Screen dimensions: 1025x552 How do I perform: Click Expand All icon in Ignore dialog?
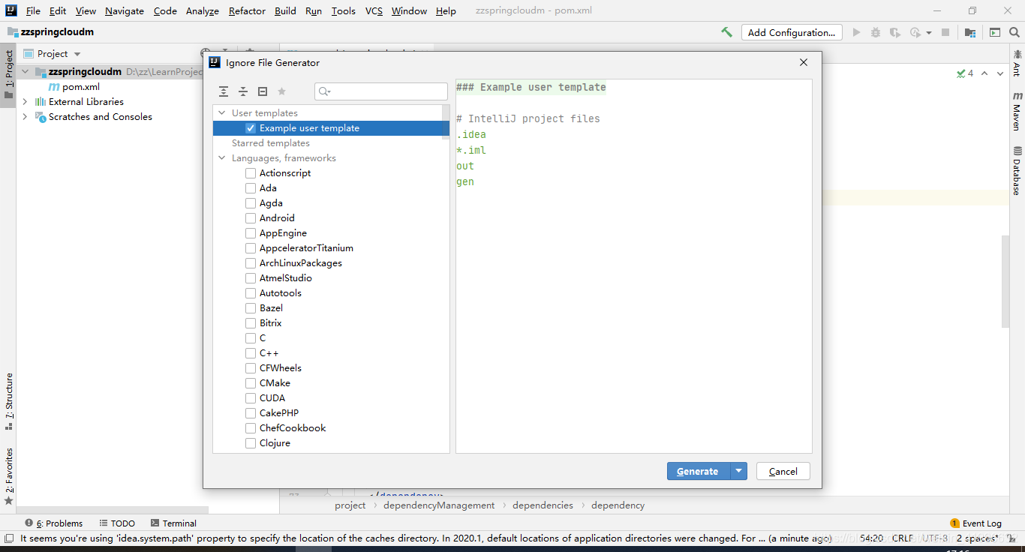[x=224, y=91]
